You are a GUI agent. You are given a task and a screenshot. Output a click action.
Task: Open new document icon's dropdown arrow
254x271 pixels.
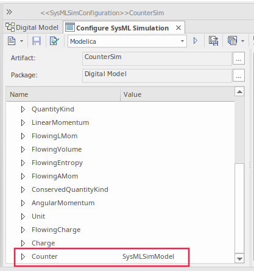click(21, 41)
